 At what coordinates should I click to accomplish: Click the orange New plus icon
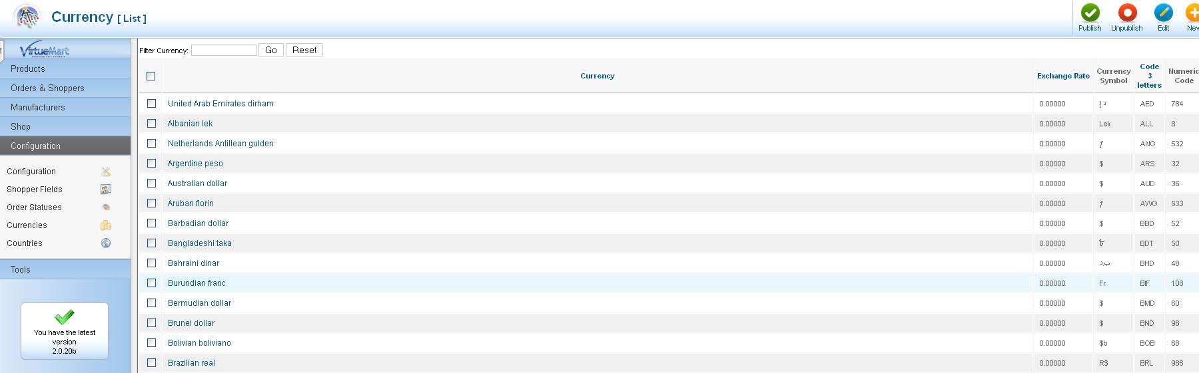pyautogui.click(x=1192, y=13)
